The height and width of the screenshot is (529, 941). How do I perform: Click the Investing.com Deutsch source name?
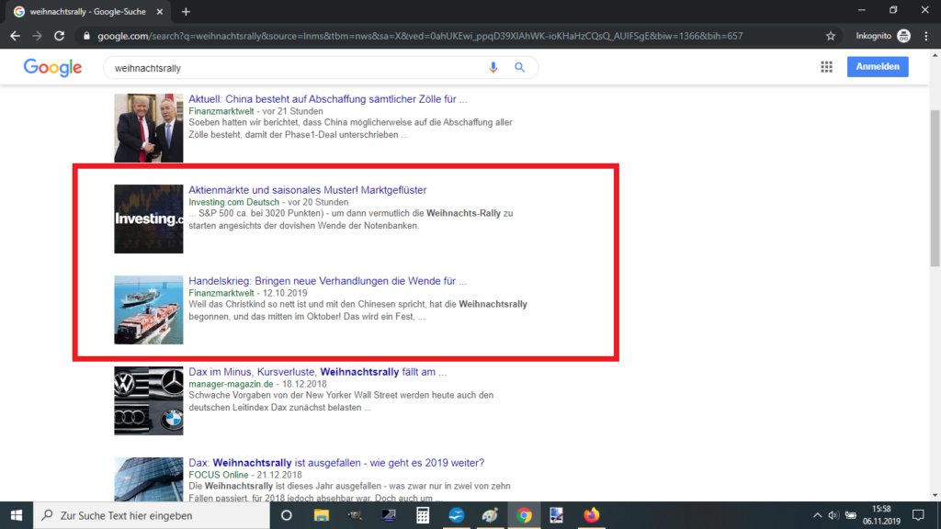click(234, 202)
